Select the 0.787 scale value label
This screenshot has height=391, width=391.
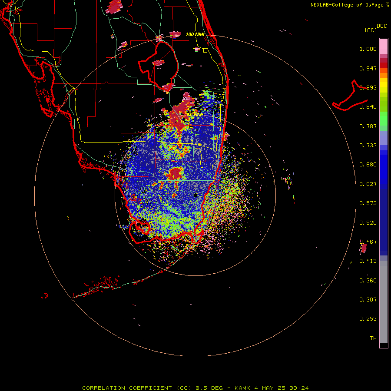(368, 126)
